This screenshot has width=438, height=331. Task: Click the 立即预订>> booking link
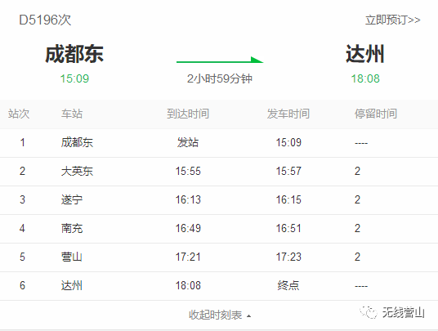click(393, 20)
